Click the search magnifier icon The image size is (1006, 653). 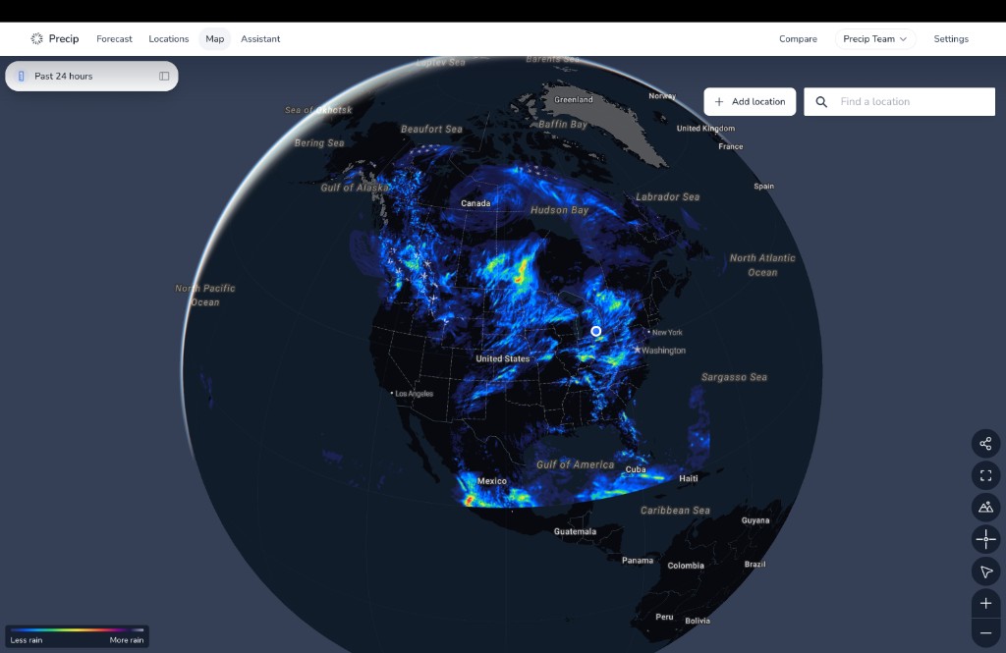[821, 102]
